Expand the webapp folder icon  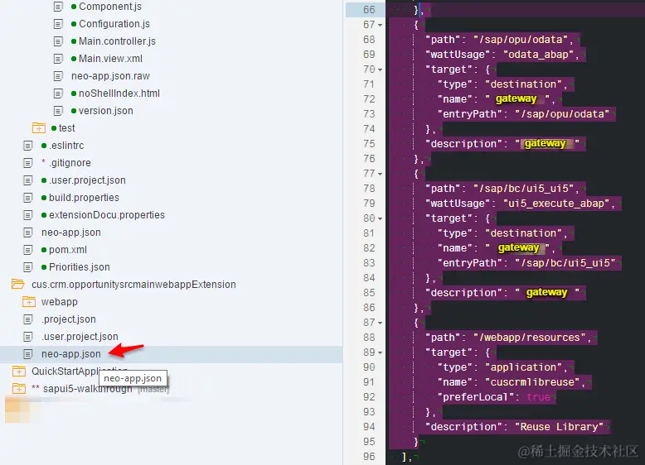click(x=29, y=301)
